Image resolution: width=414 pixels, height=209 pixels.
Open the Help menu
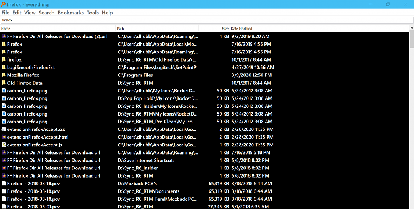pyautogui.click(x=107, y=13)
